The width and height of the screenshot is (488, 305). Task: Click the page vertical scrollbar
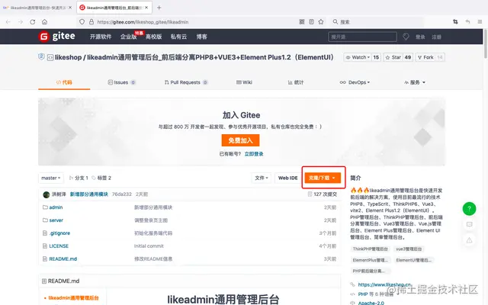coord(485,43)
